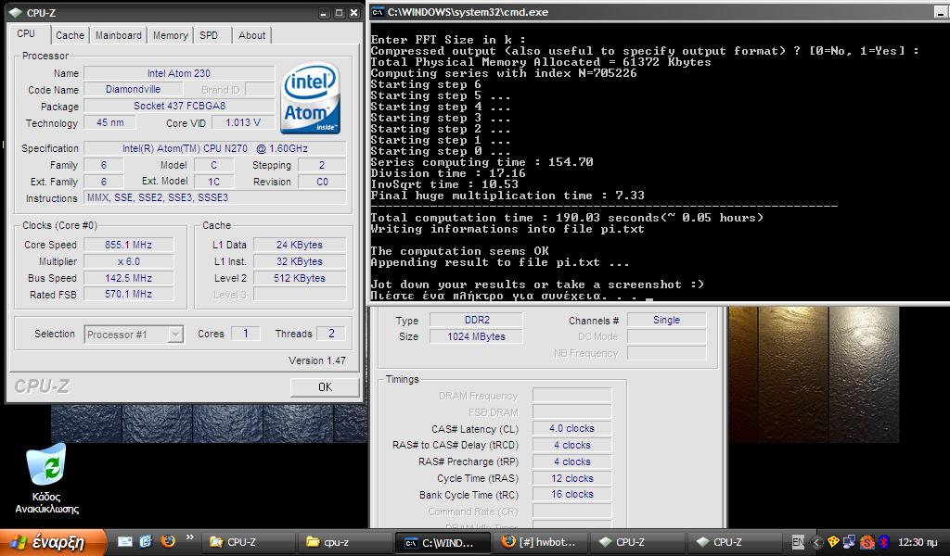The image size is (950, 556).
Task: Open the SPD tab
Action: pyautogui.click(x=209, y=35)
